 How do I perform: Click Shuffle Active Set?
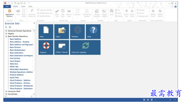45,13
